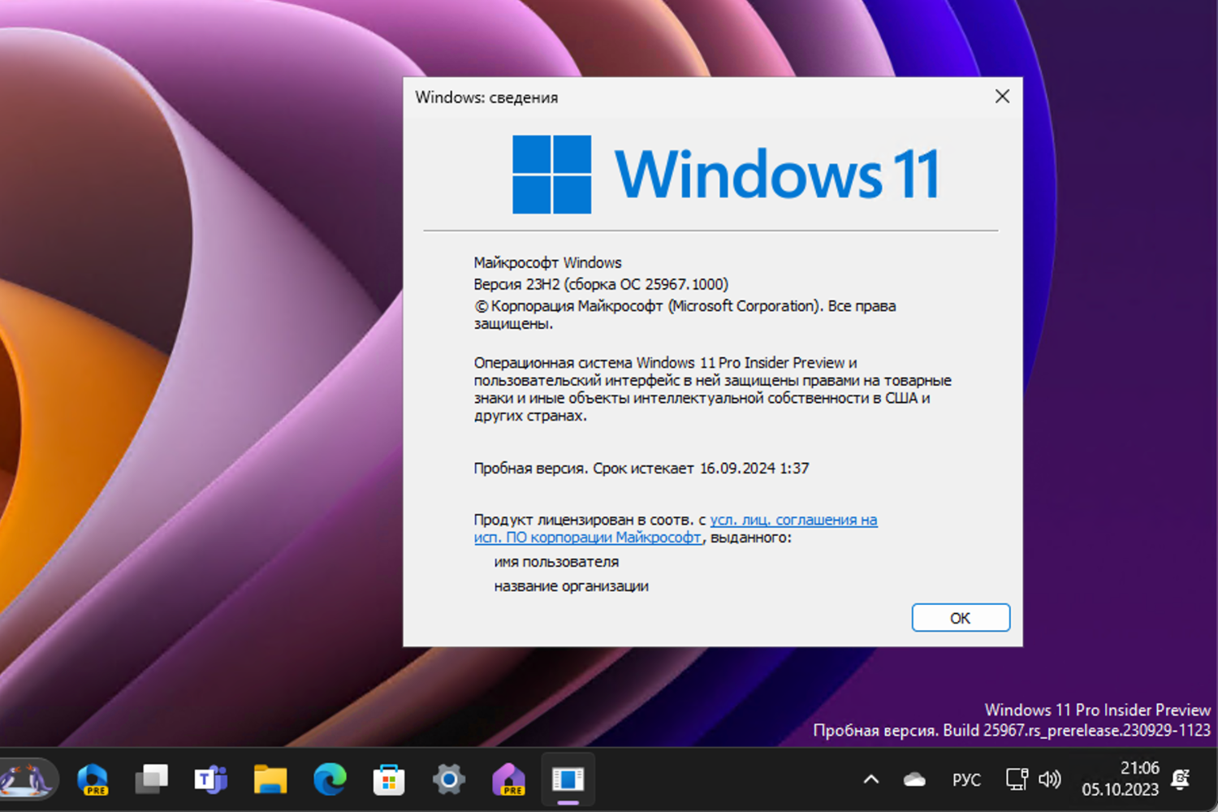
Task: Open the Start menu penguin icon
Action: 32,779
